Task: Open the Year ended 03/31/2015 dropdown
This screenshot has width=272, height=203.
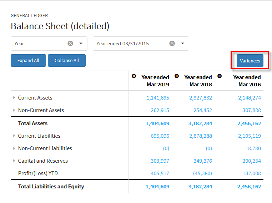Action: tap(182, 43)
